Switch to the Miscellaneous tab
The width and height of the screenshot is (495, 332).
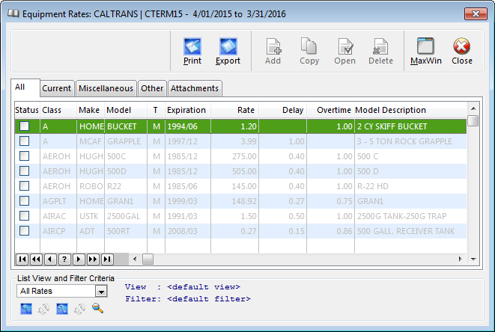tap(106, 88)
